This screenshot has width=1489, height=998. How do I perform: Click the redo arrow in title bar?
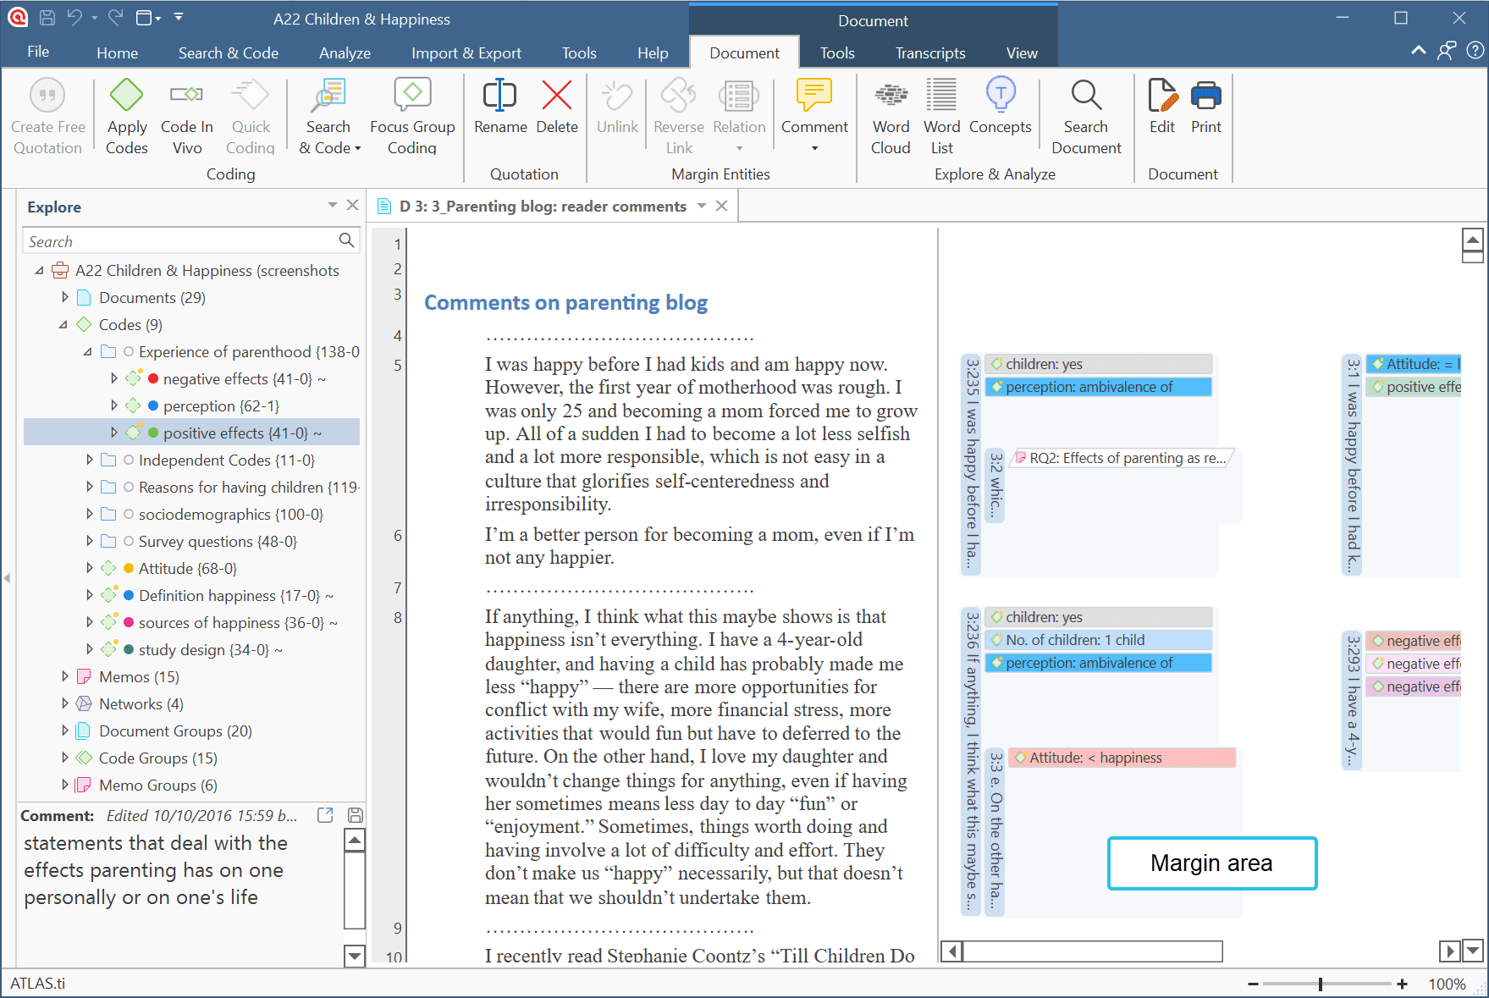pos(116,18)
